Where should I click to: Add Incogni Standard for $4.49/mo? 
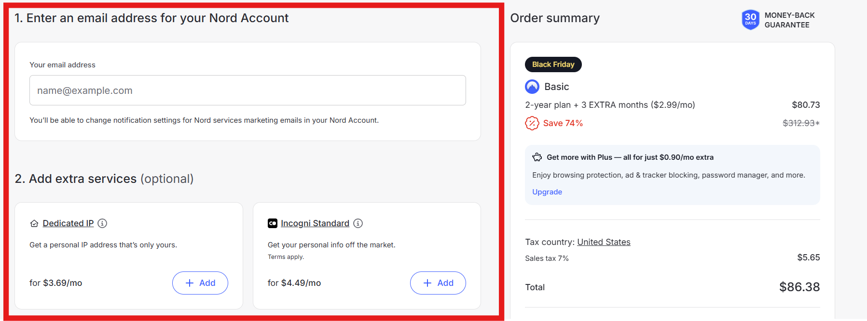pyautogui.click(x=438, y=283)
